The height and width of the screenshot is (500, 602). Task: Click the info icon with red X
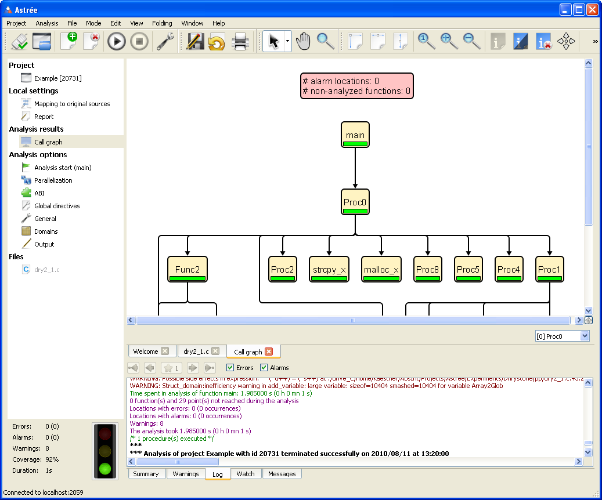543,41
